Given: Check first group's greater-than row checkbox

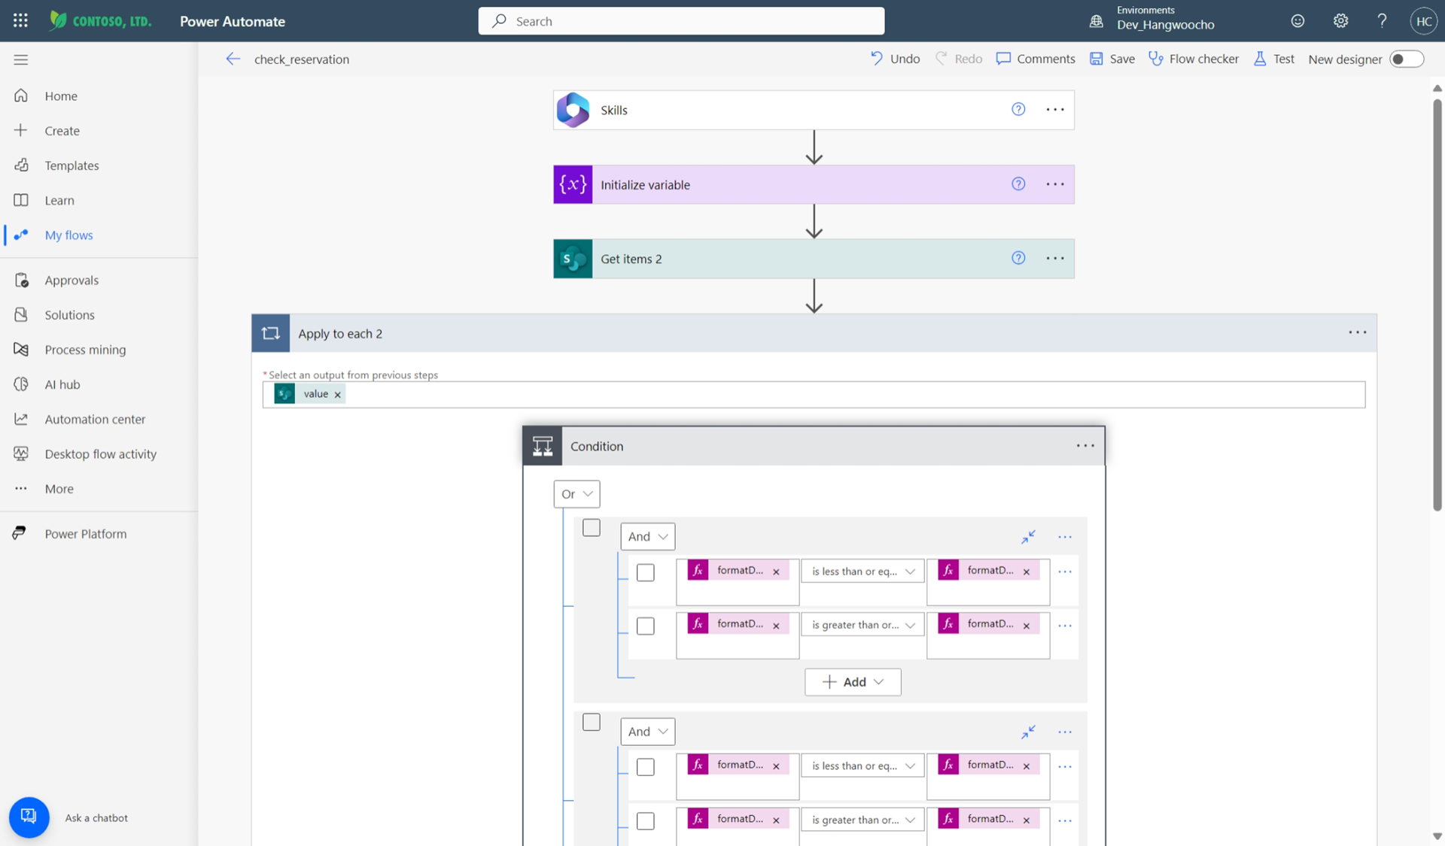Looking at the screenshot, I should click(645, 626).
